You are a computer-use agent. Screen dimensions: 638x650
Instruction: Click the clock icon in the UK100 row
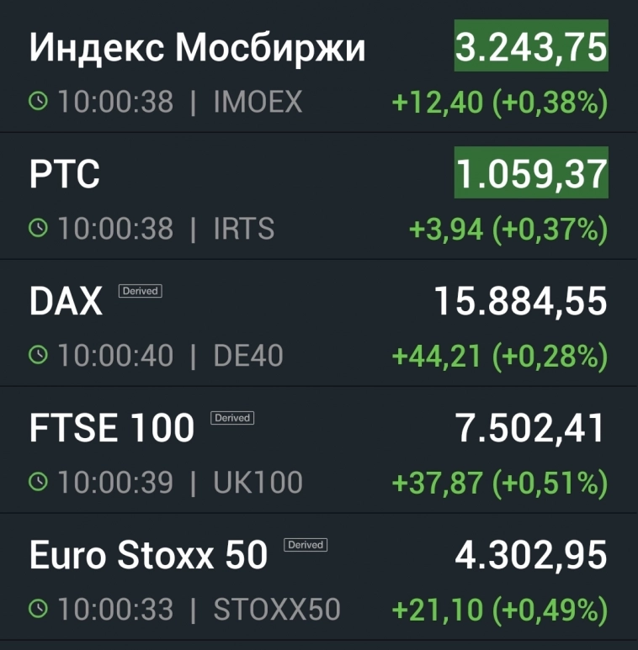click(39, 482)
